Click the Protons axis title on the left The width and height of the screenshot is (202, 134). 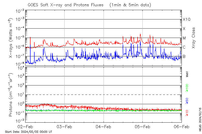point(11,95)
